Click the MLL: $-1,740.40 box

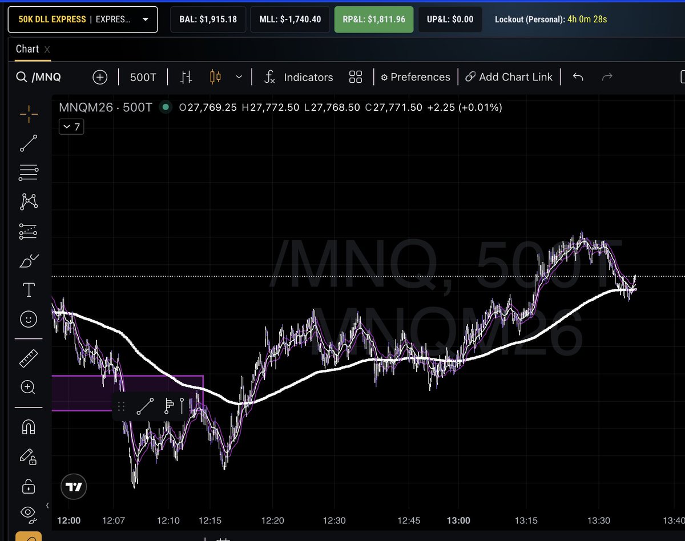point(290,19)
